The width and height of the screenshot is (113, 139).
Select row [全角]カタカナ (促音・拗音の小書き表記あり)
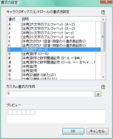point(54,45)
